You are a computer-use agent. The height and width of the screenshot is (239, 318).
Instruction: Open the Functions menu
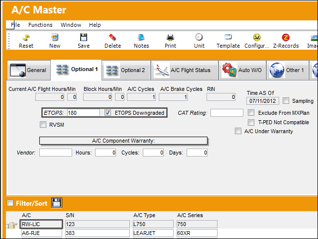(40, 25)
